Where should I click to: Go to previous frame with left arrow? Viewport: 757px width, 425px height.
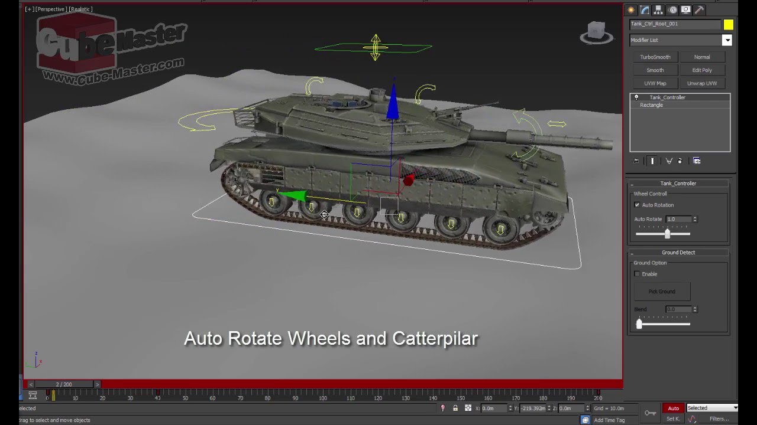coord(31,384)
